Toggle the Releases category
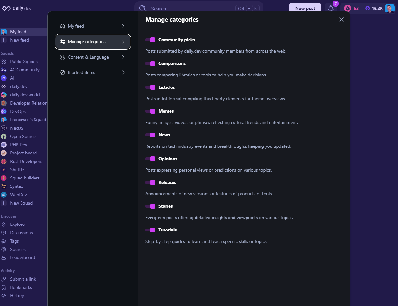The width and height of the screenshot is (398, 306). (x=150, y=182)
